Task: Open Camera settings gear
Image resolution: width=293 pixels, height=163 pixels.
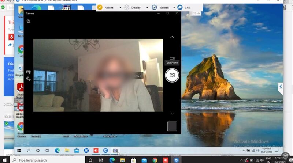Action: pyautogui.click(x=29, y=21)
